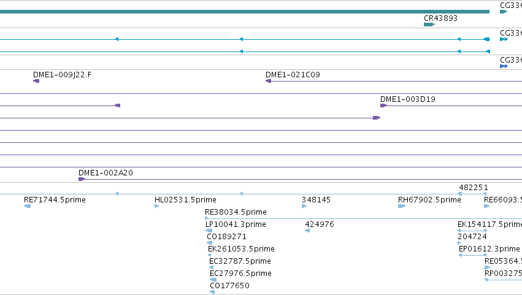Viewport: 522px width, 295px height.
Task: Click the RP003275 label
Action: coord(503,274)
